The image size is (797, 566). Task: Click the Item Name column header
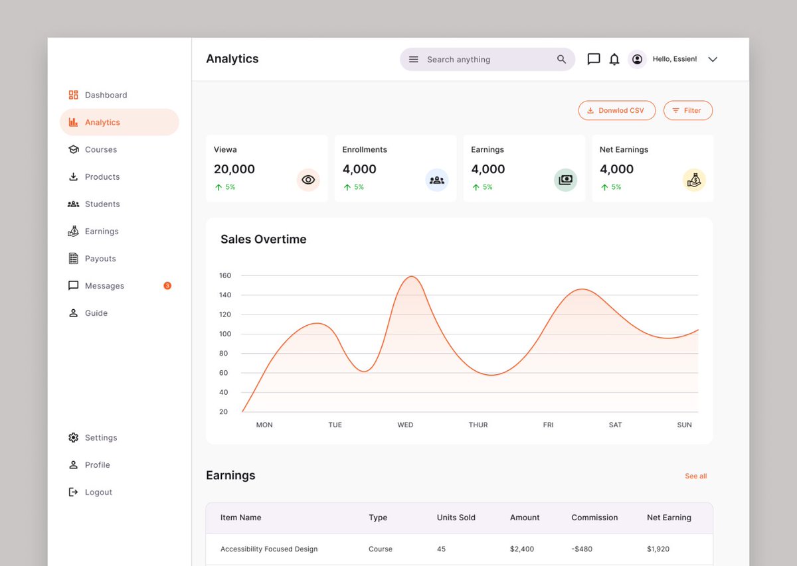241,518
